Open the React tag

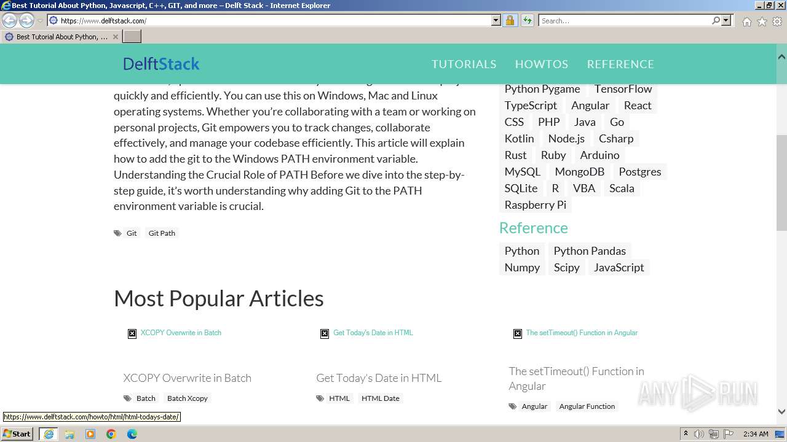tap(638, 106)
